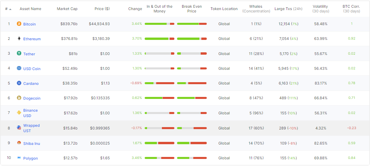
Task: Open the Ethereum asset link
Action: coord(32,39)
